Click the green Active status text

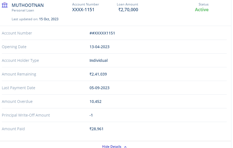tap(202, 10)
